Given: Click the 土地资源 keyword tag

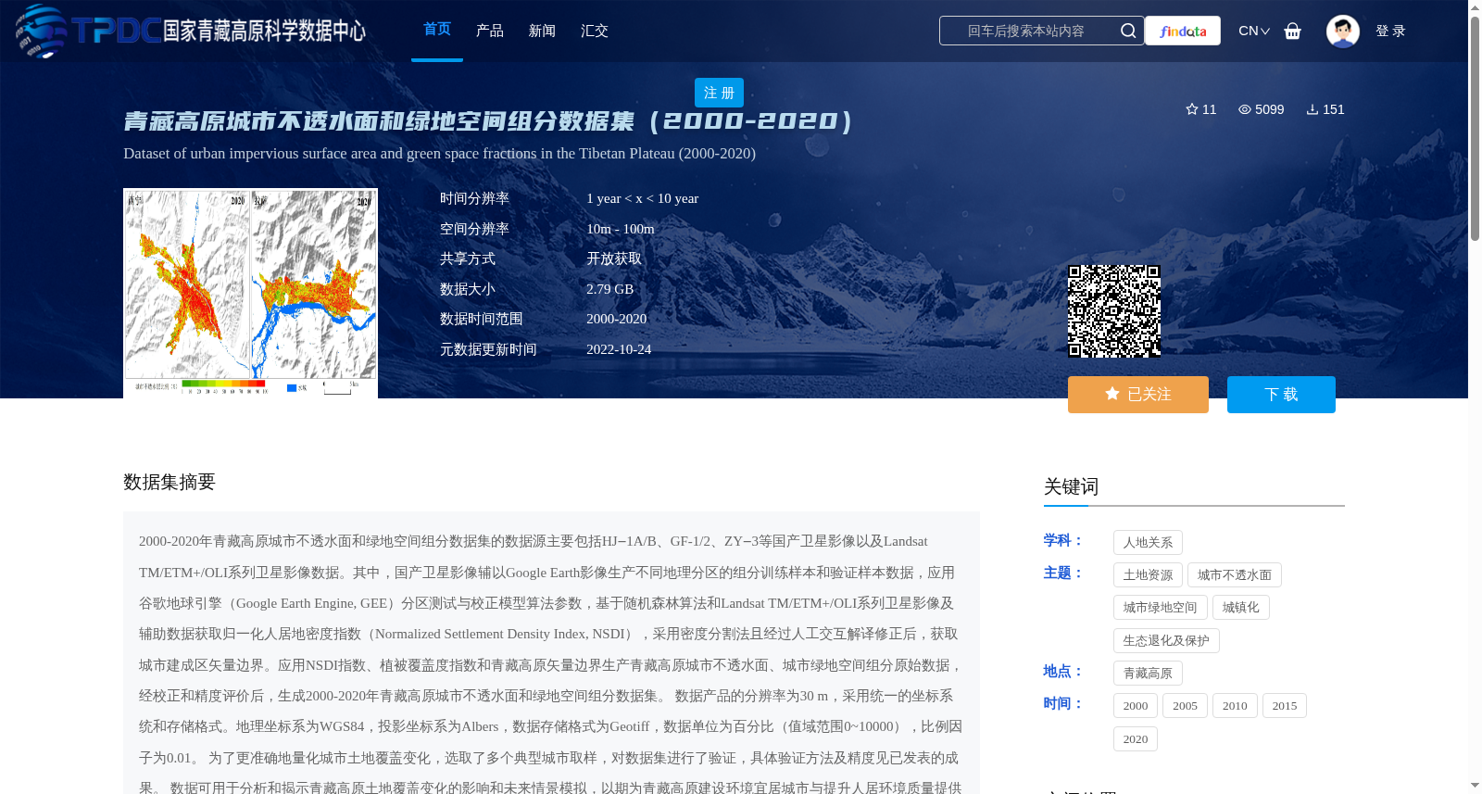Looking at the screenshot, I should [x=1148, y=575].
